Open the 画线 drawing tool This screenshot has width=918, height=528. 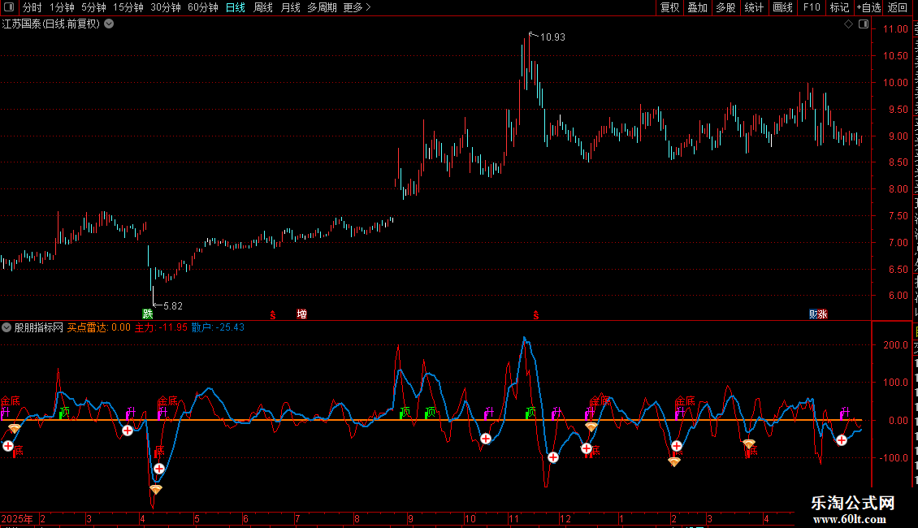782,7
